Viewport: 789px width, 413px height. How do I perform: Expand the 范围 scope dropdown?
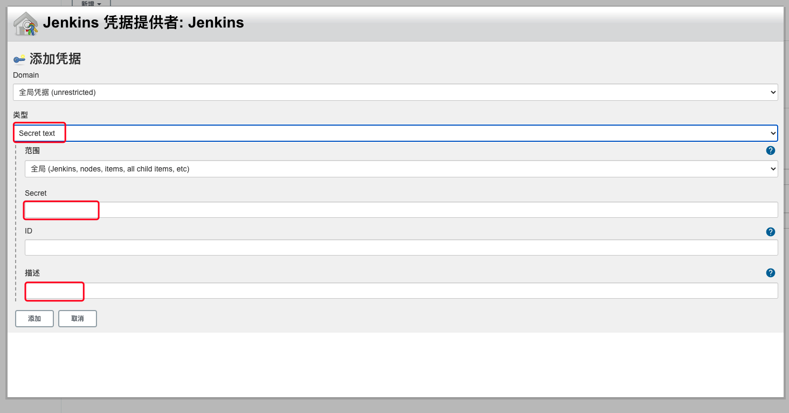(x=402, y=169)
